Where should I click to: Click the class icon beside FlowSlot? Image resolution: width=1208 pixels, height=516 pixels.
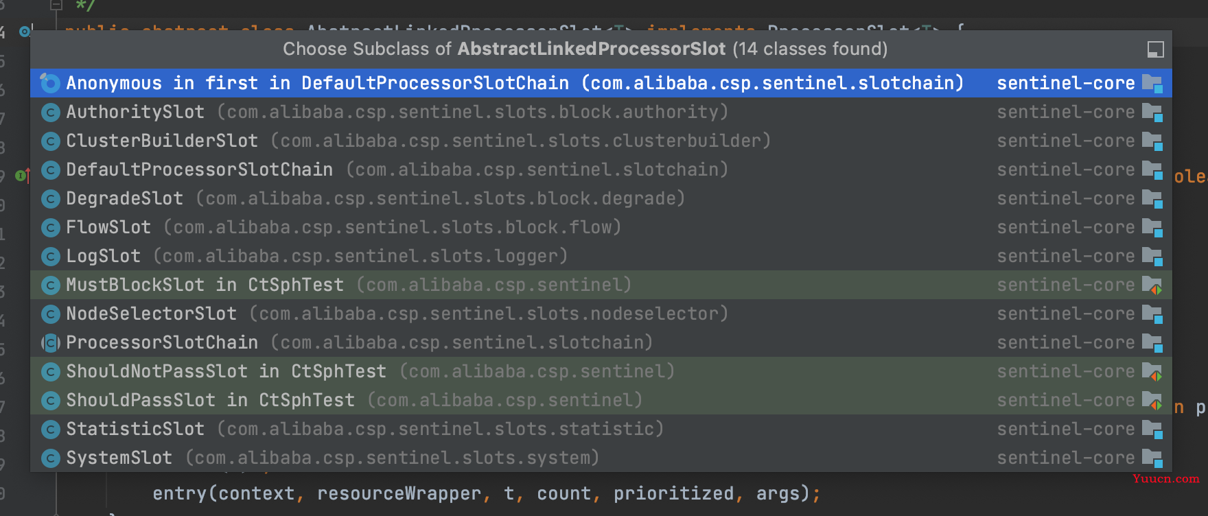pyautogui.click(x=50, y=228)
